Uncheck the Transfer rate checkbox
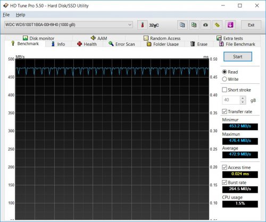 (x=225, y=112)
